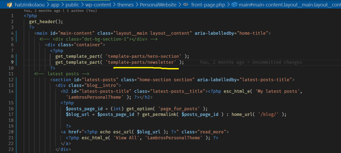
Task: Click the div class="blog__intro" tag
Action: [x=88, y=85]
